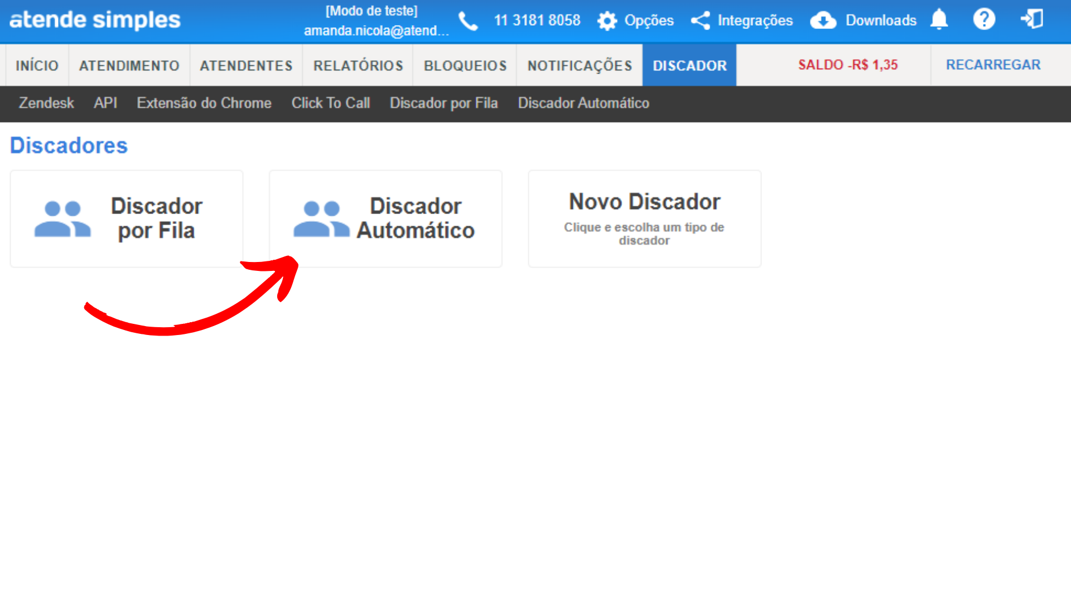Open the Zendesk submenu item
The height and width of the screenshot is (602, 1071).
coord(46,103)
